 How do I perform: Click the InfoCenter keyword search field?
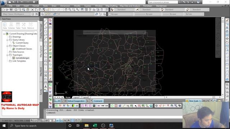[x=162, y=2]
